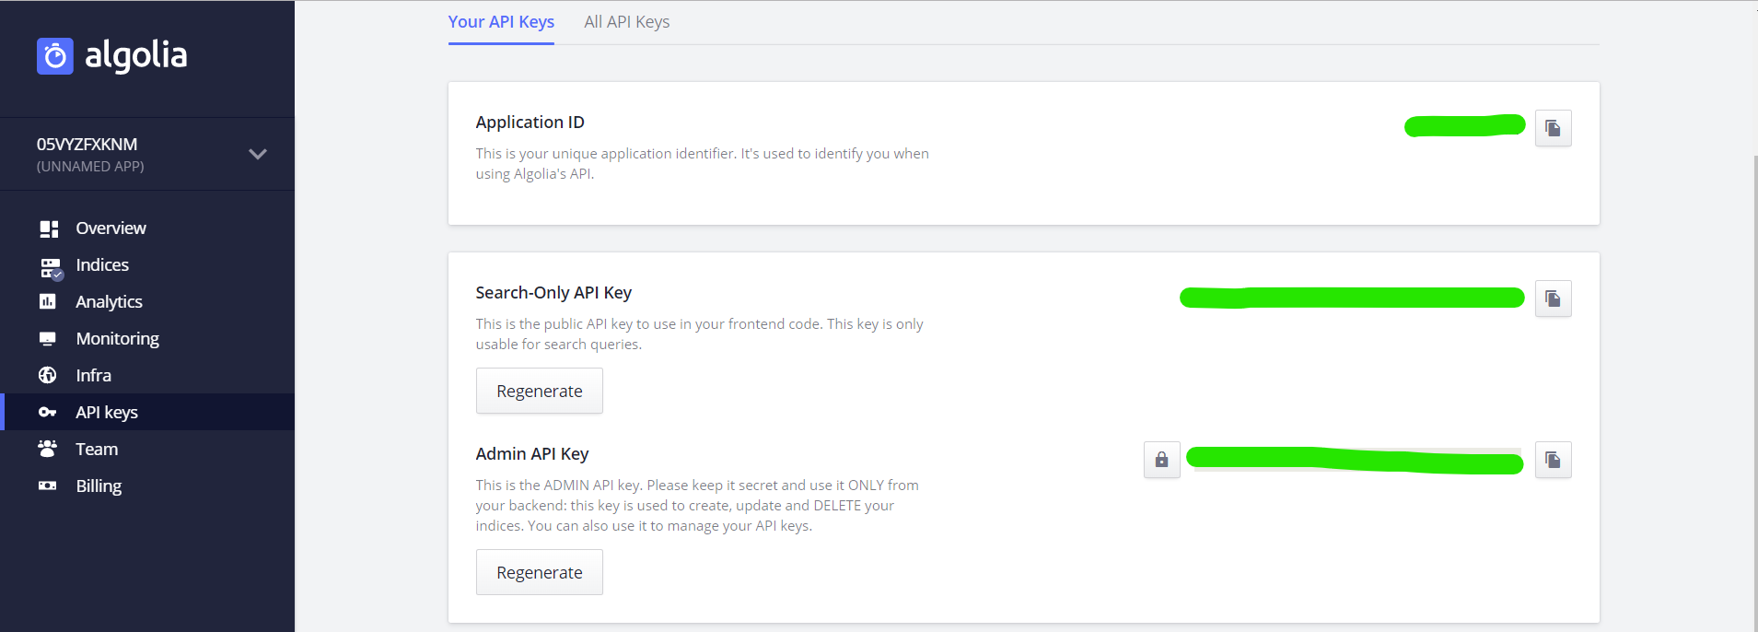Open Billing from the sidebar
The width and height of the screenshot is (1758, 632).
99,486
